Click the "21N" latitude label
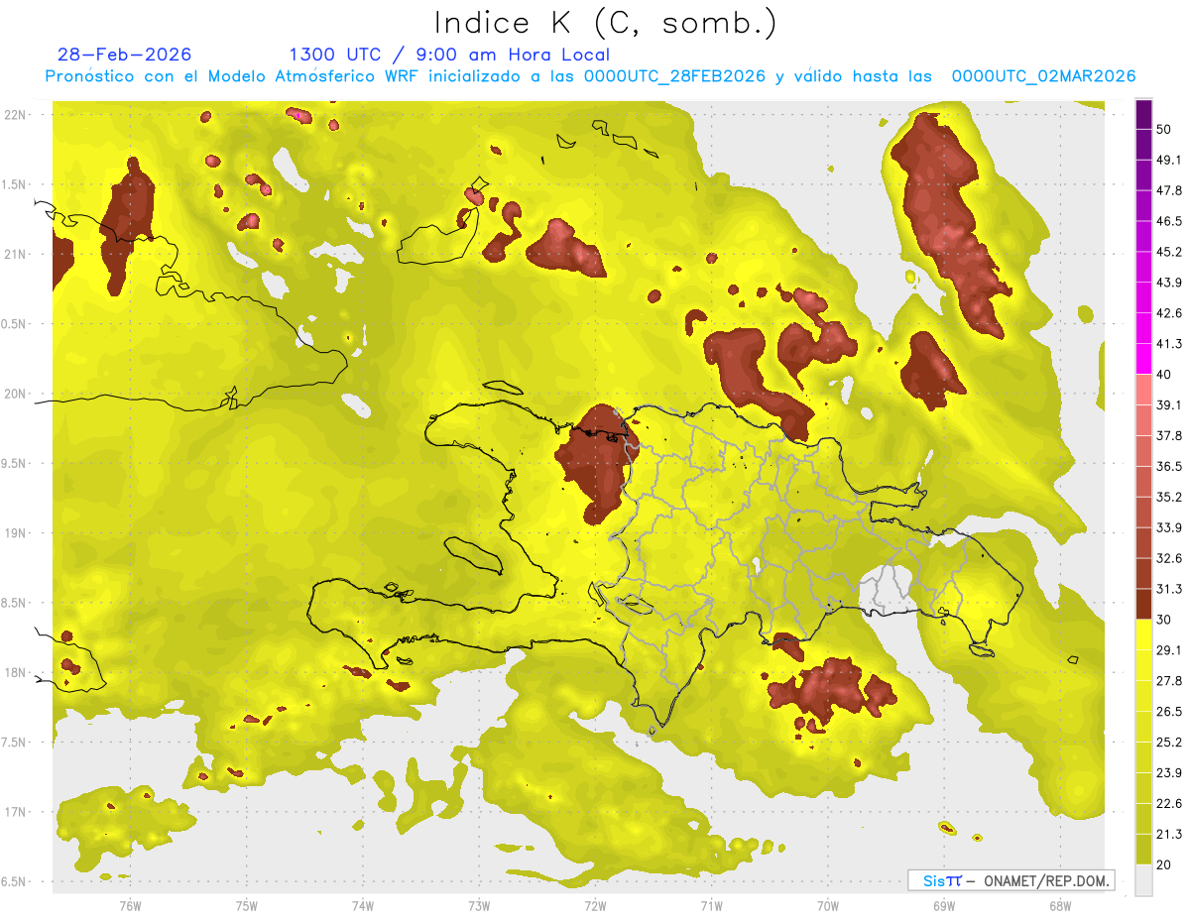 [x=15, y=254]
